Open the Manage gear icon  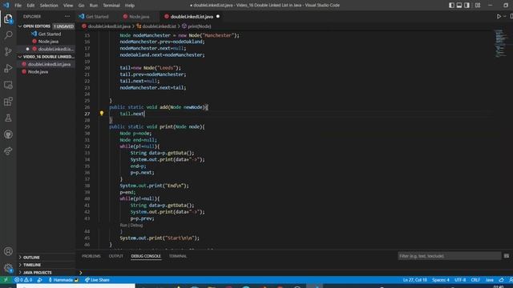tap(8, 268)
